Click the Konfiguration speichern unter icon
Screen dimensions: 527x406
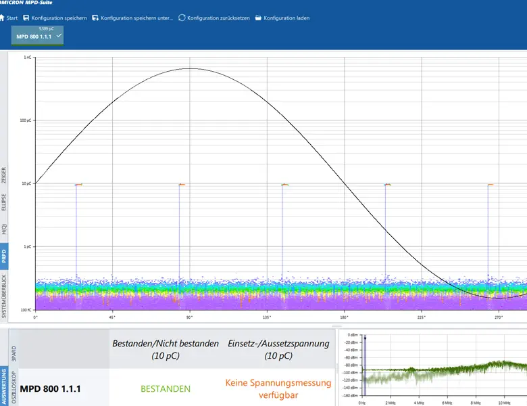click(95, 18)
